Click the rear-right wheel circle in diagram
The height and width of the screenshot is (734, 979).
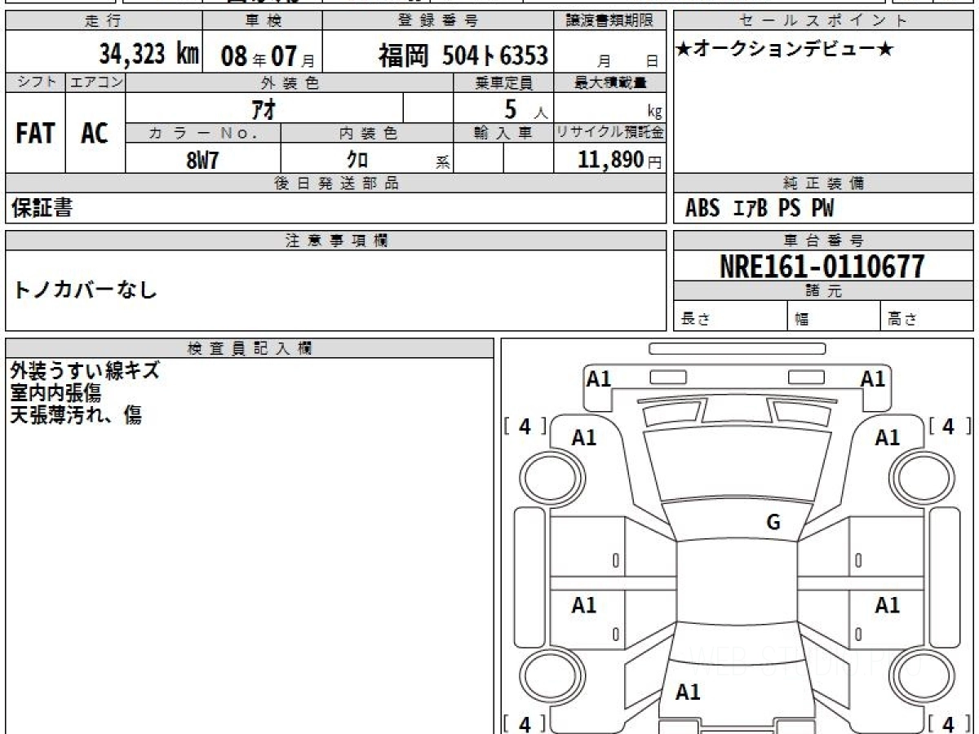point(922,674)
